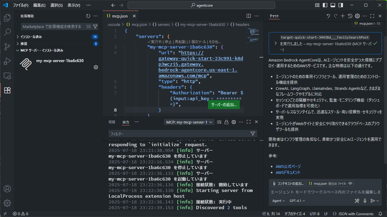Maximize the chat panel
Screen dimensions: 387x217
point(372,16)
